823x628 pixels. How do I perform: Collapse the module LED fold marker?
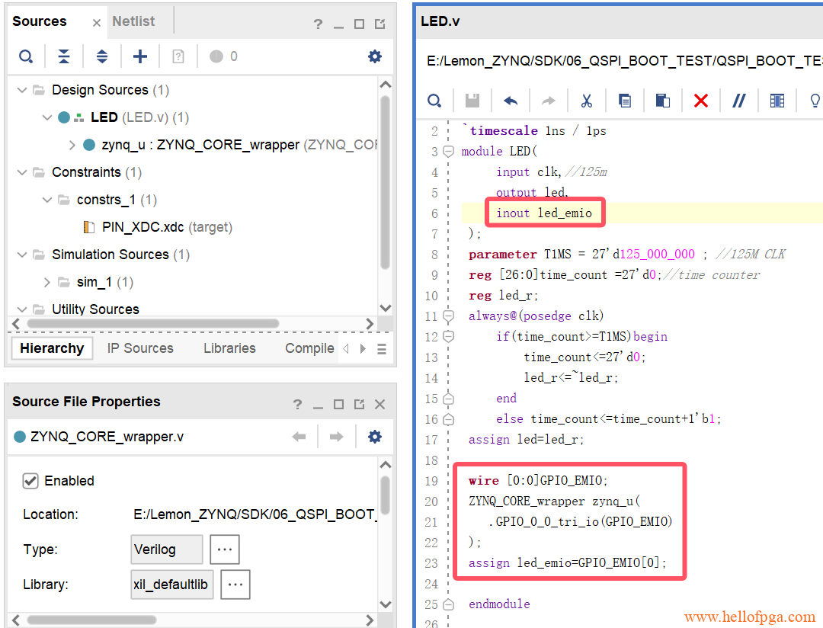click(x=448, y=152)
